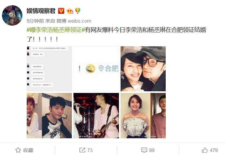Click the 89 comments count
The height and width of the screenshot is (156, 225).
point(152,150)
